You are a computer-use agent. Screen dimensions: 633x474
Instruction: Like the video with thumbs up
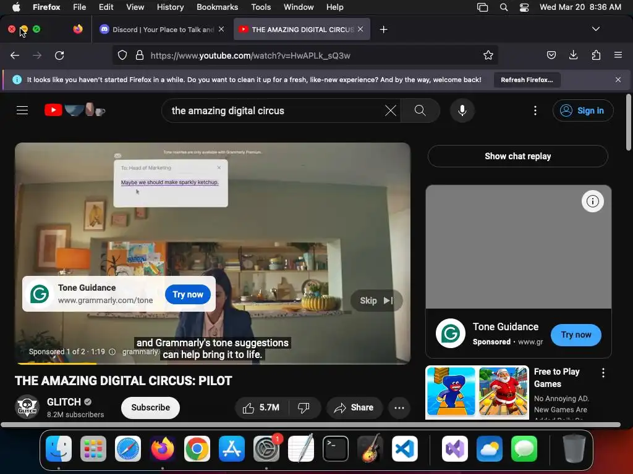261,408
